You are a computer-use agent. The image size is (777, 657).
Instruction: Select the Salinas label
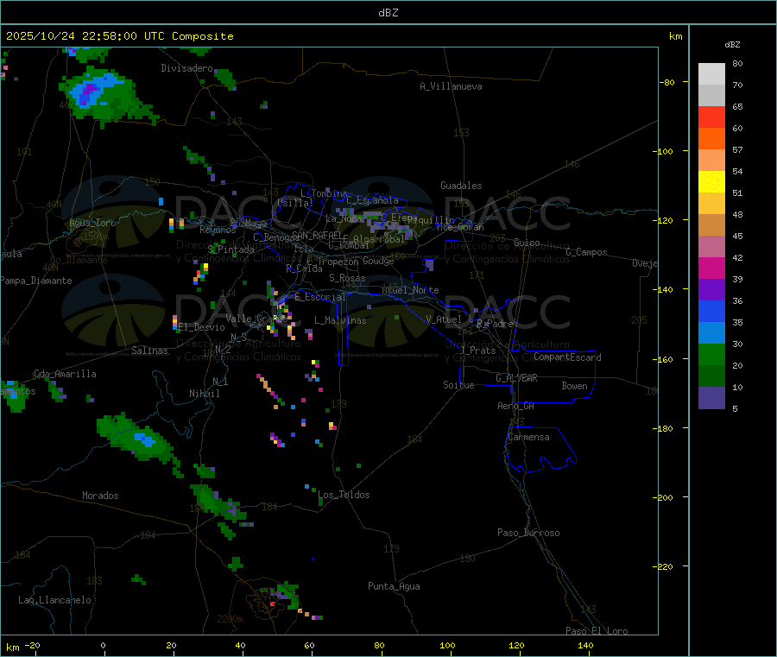[149, 351]
